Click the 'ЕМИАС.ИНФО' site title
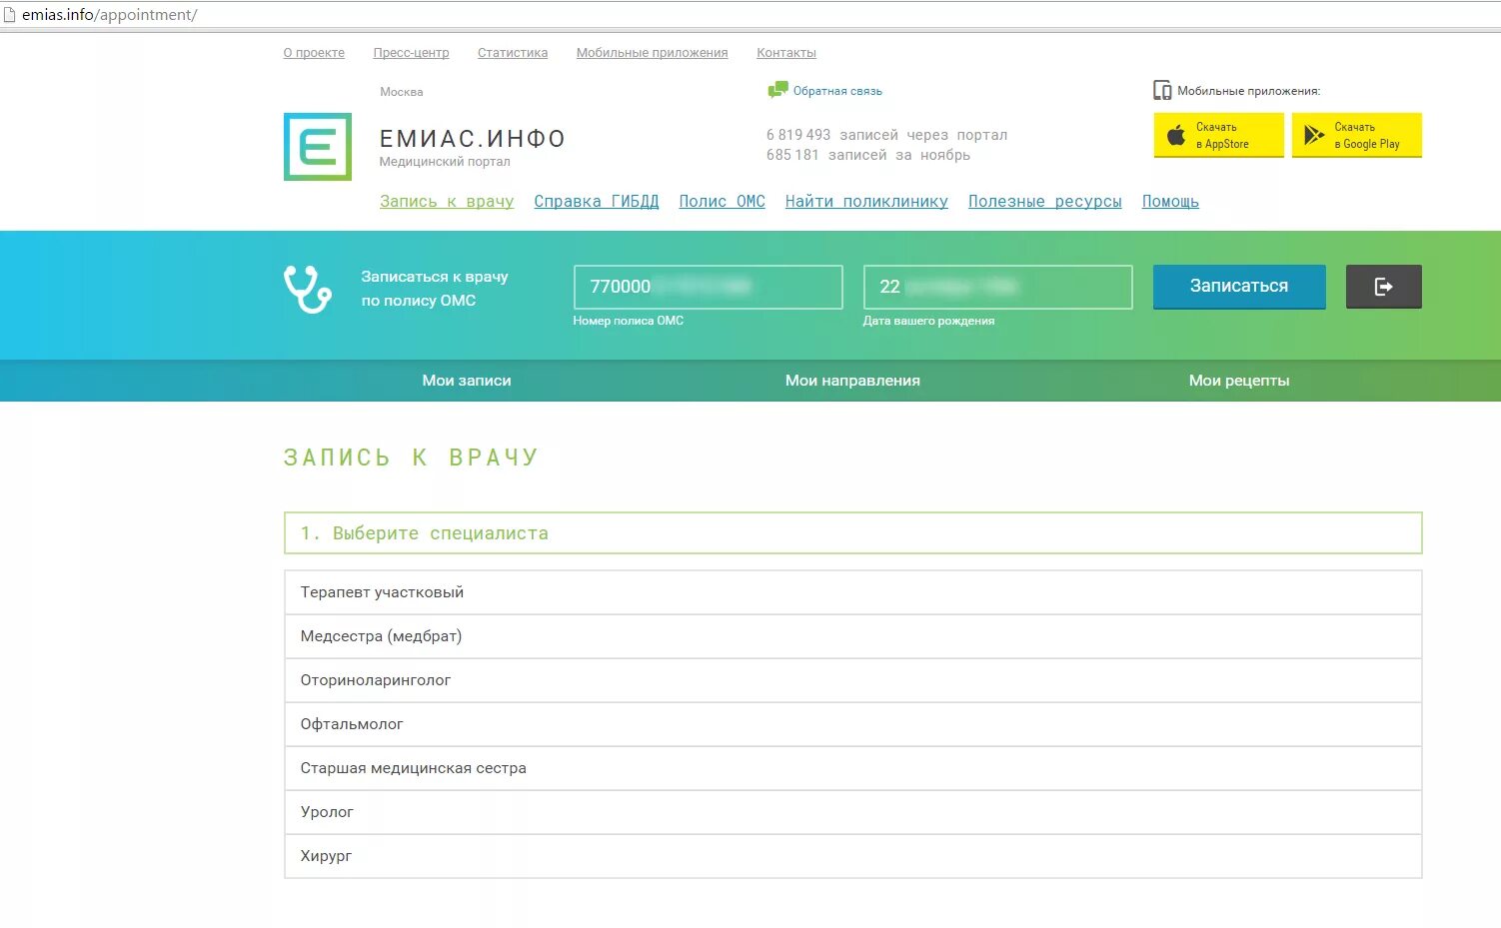This screenshot has width=1501, height=928. [x=473, y=139]
